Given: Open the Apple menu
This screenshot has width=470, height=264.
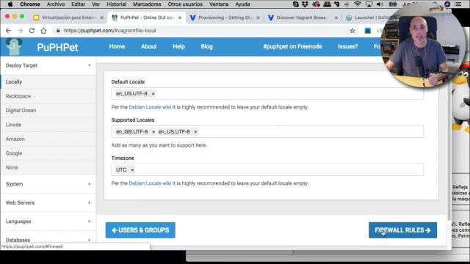Looking at the screenshot, I should 10,4.
